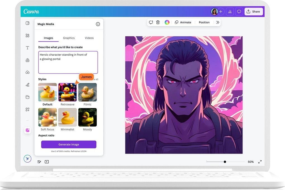Open the Brand hub sidebar icon
The height and width of the screenshot is (190, 285).
[x=27, y=60]
